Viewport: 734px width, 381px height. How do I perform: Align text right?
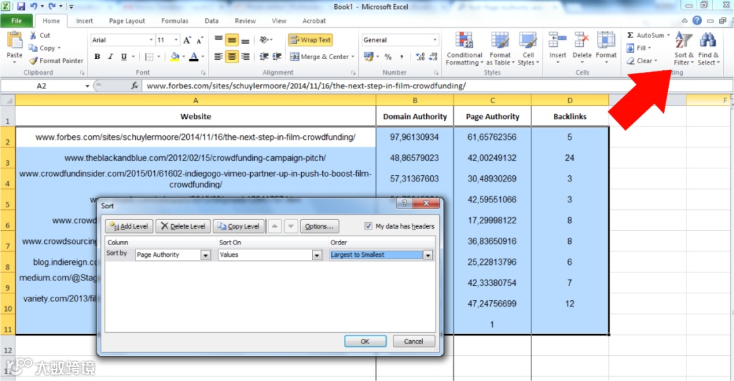click(x=245, y=56)
